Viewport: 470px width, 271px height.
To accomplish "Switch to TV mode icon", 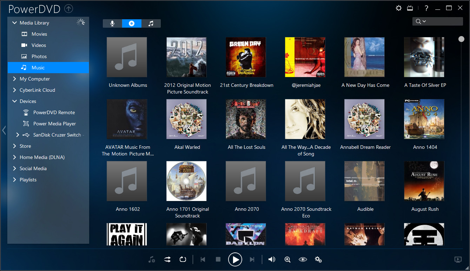I will pos(410,8).
